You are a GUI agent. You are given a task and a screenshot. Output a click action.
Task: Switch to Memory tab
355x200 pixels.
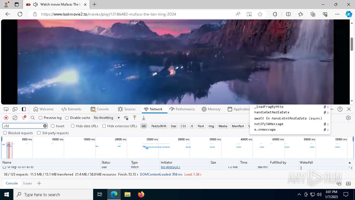click(x=211, y=109)
